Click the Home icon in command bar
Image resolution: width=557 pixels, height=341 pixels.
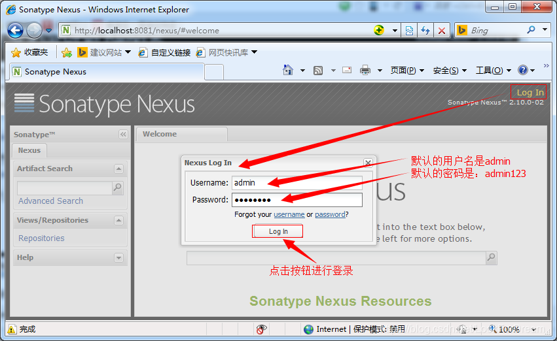pyautogui.click(x=288, y=70)
